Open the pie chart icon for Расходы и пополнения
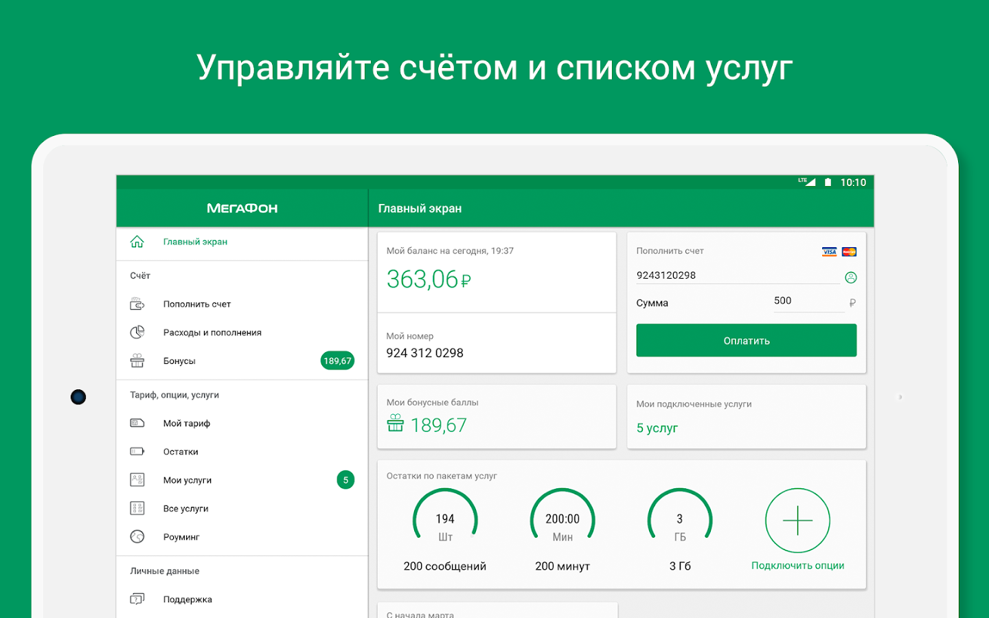The height and width of the screenshot is (618, 989). [x=137, y=332]
